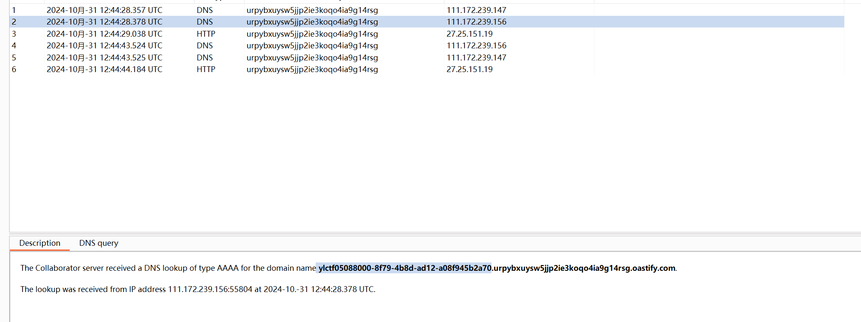Image resolution: width=861 pixels, height=322 pixels.
Task: Click the lookup IP address 111.172.239.156:55804 text
Action: pos(210,289)
